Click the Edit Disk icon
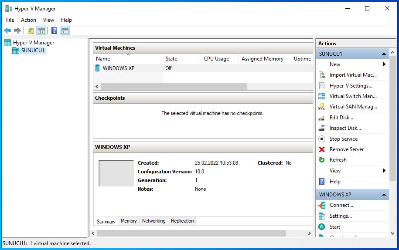399x250 pixels. pyautogui.click(x=322, y=118)
